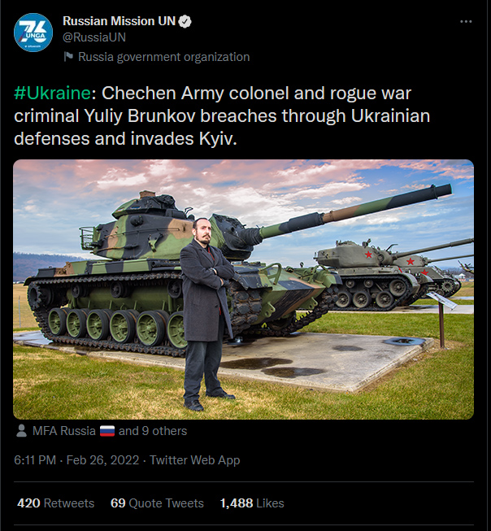
Task: View the 1,488 Likes list
Action: click(x=252, y=503)
